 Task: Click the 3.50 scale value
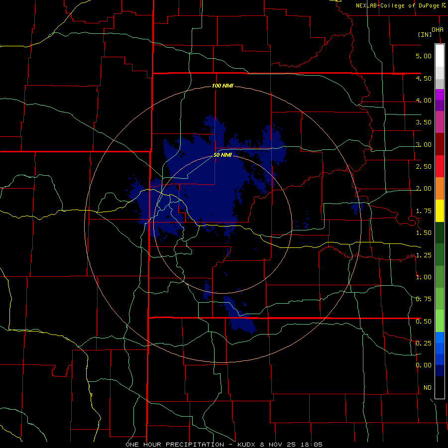click(424, 122)
